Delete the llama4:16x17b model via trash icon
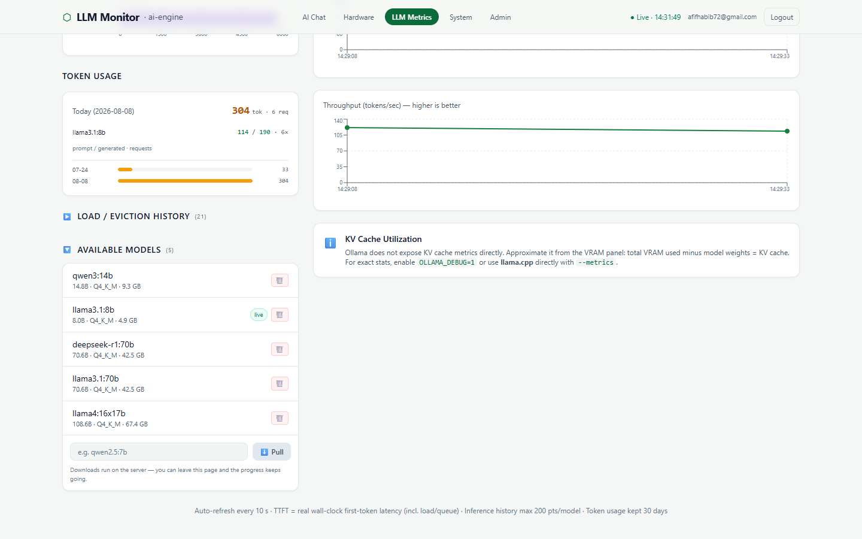This screenshot has width=862, height=539. pyautogui.click(x=280, y=418)
